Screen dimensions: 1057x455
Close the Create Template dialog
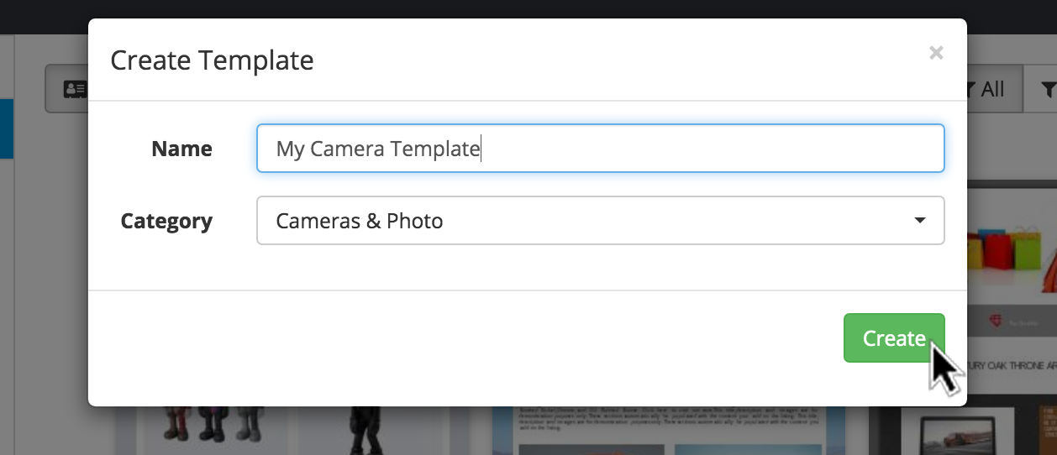[x=936, y=53]
